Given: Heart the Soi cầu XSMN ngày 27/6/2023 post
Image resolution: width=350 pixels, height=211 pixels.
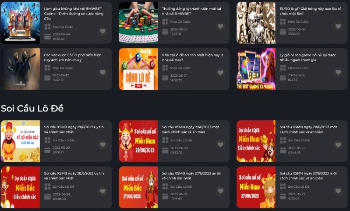Looking at the screenshot, I should (338, 191).
